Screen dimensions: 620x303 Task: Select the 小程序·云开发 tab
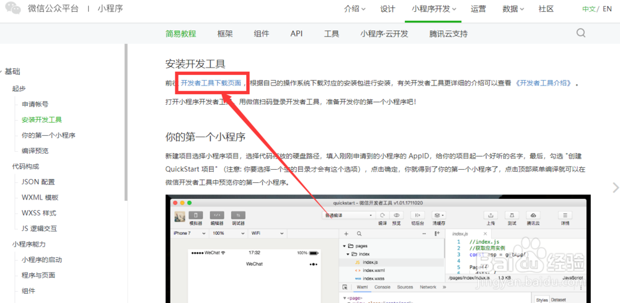pyautogui.click(x=384, y=33)
